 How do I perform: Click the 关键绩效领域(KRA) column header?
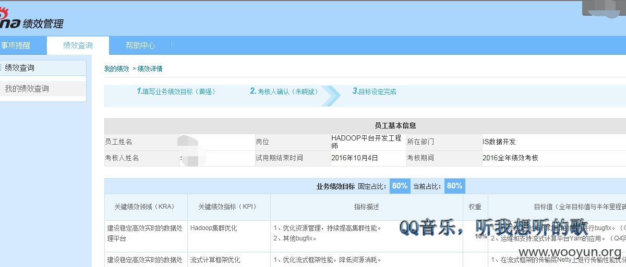click(146, 207)
